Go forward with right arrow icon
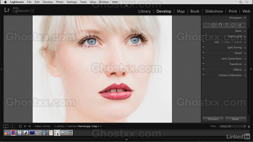Image resolution: width=253 pixels, height=142 pixels. pos(30,126)
